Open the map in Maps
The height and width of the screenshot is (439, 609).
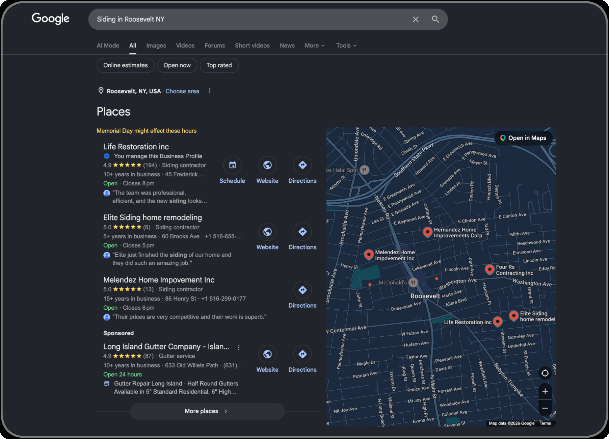[x=523, y=138]
